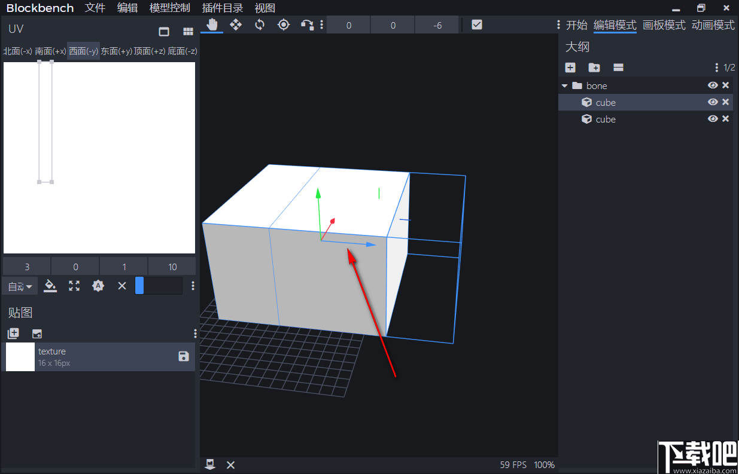Click the texture thumbnail in the texture list

tap(20, 356)
